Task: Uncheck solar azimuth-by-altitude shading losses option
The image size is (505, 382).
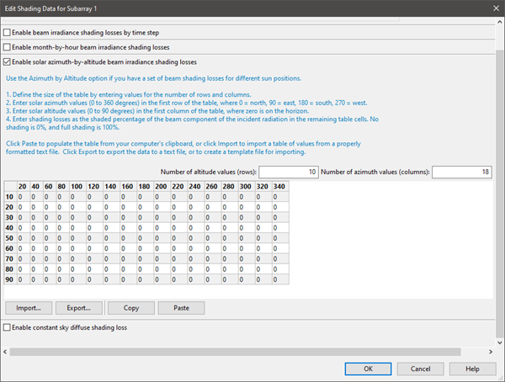Action: [8, 61]
